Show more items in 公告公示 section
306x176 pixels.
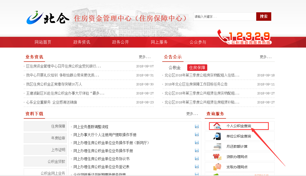[265, 57]
